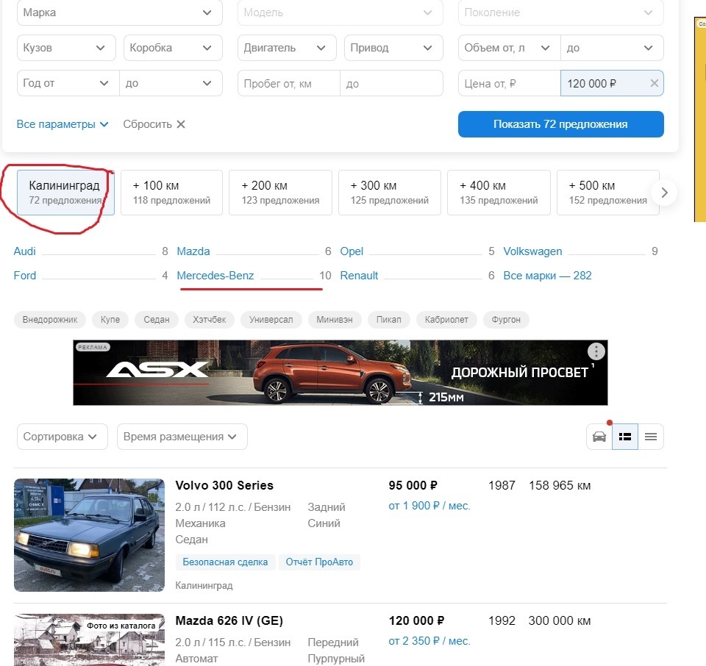706x666 pixels.
Task: Open the Ford brand link
Action: pyautogui.click(x=25, y=276)
